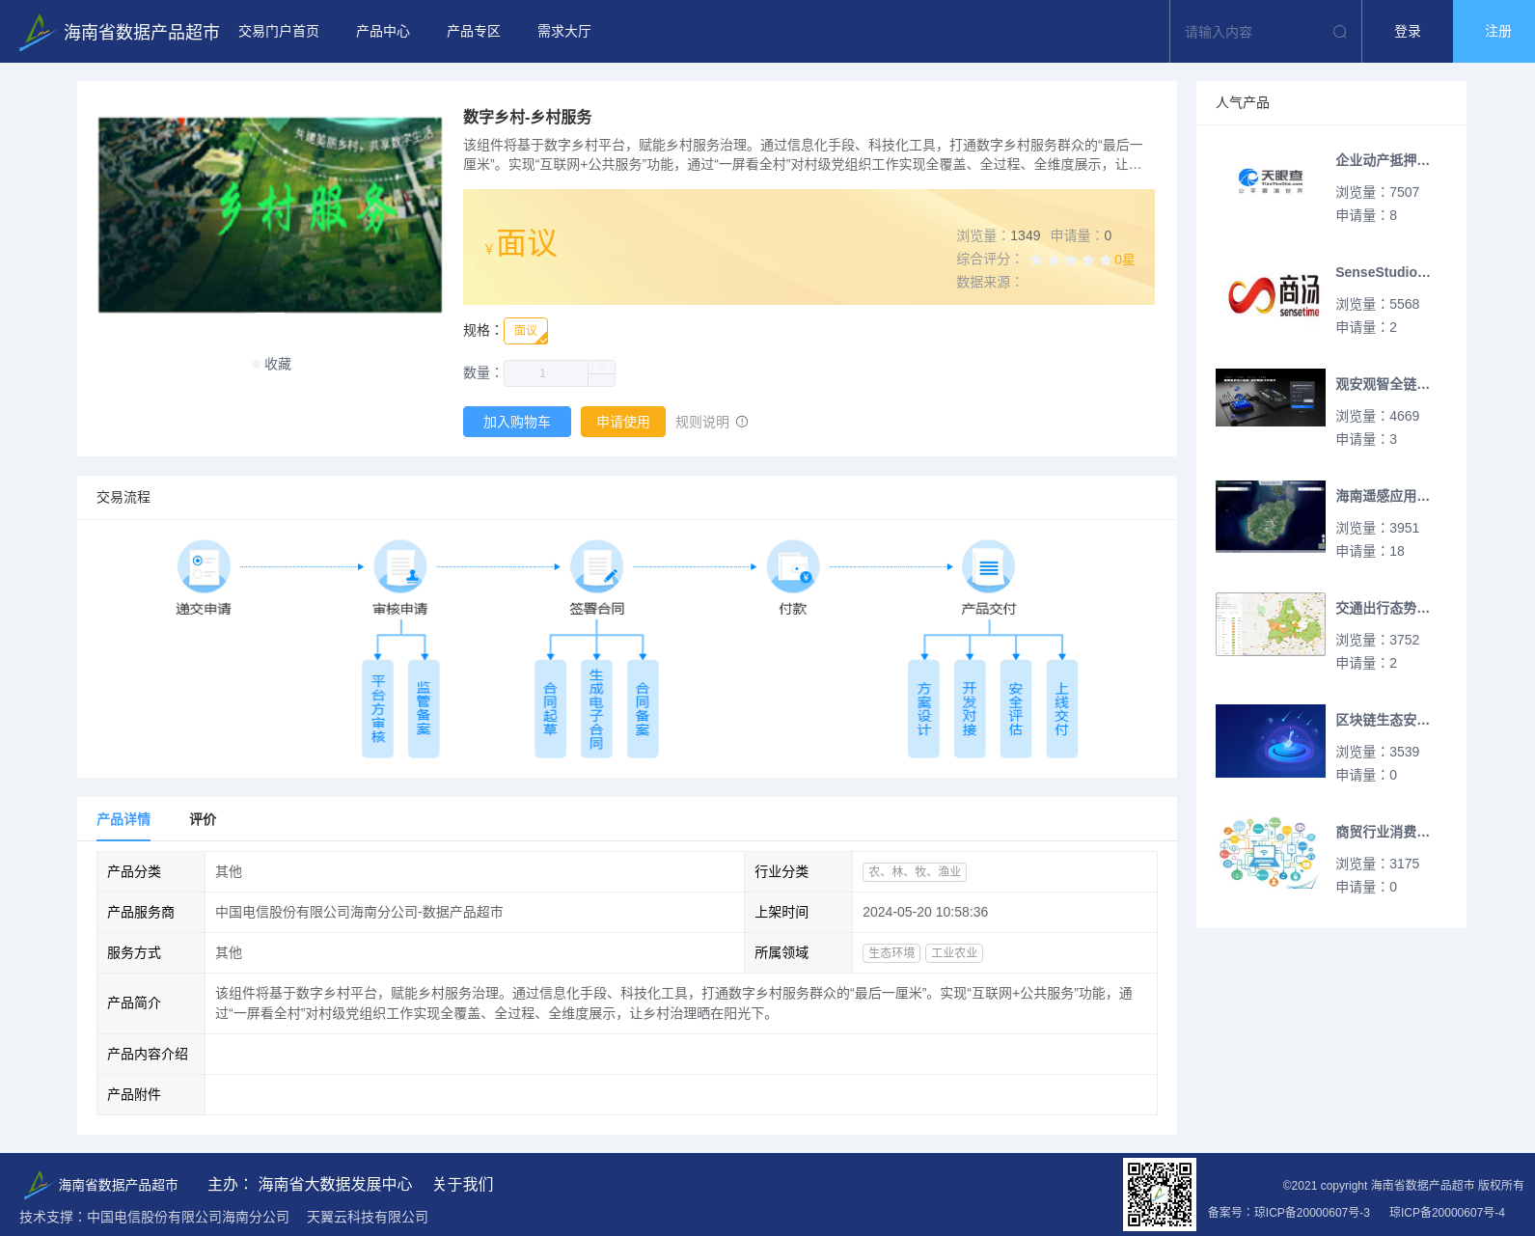
Task: Click the 生态环境 domain tag
Action: 891,952
